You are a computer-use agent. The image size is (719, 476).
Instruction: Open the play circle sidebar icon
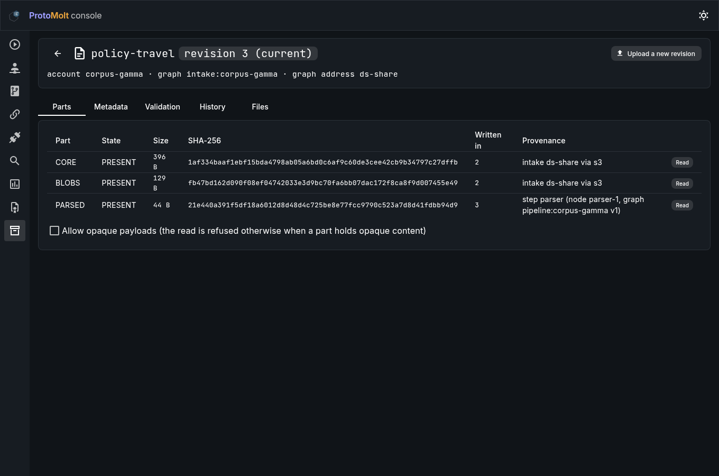[x=15, y=44]
